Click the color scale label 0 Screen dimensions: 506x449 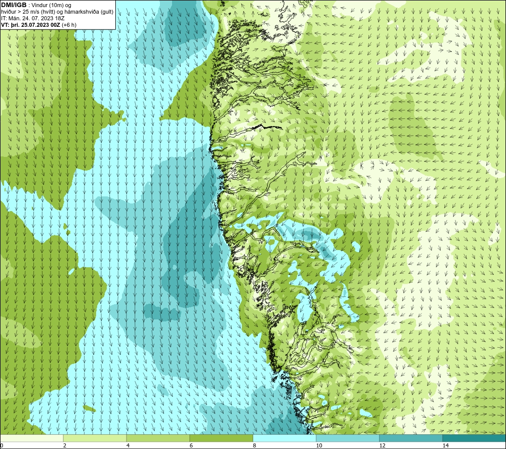click(2, 445)
